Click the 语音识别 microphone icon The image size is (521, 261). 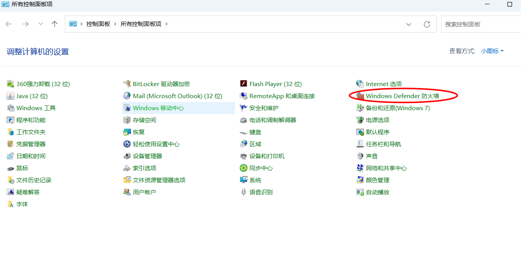click(244, 192)
